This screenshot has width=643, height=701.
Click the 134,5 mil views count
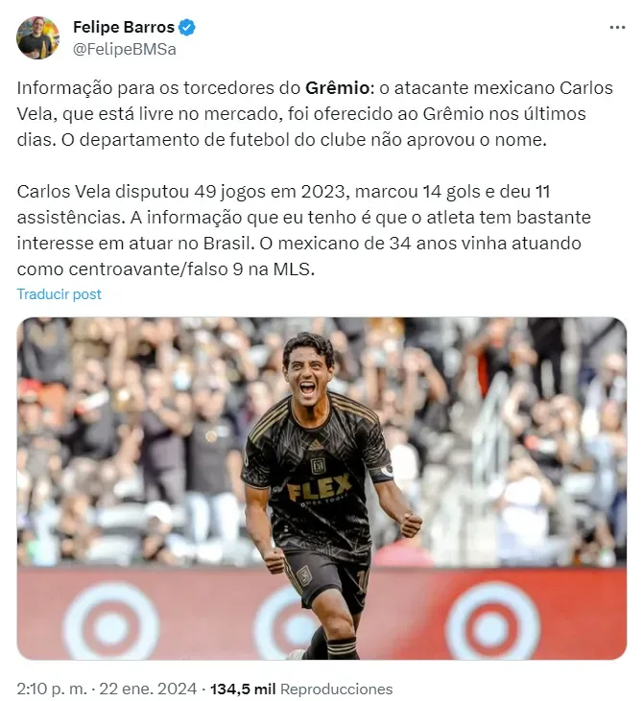243,689
